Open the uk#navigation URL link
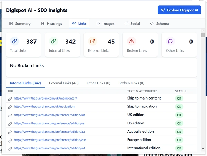Screen dimensions: 207x156 click(x=44, y=107)
